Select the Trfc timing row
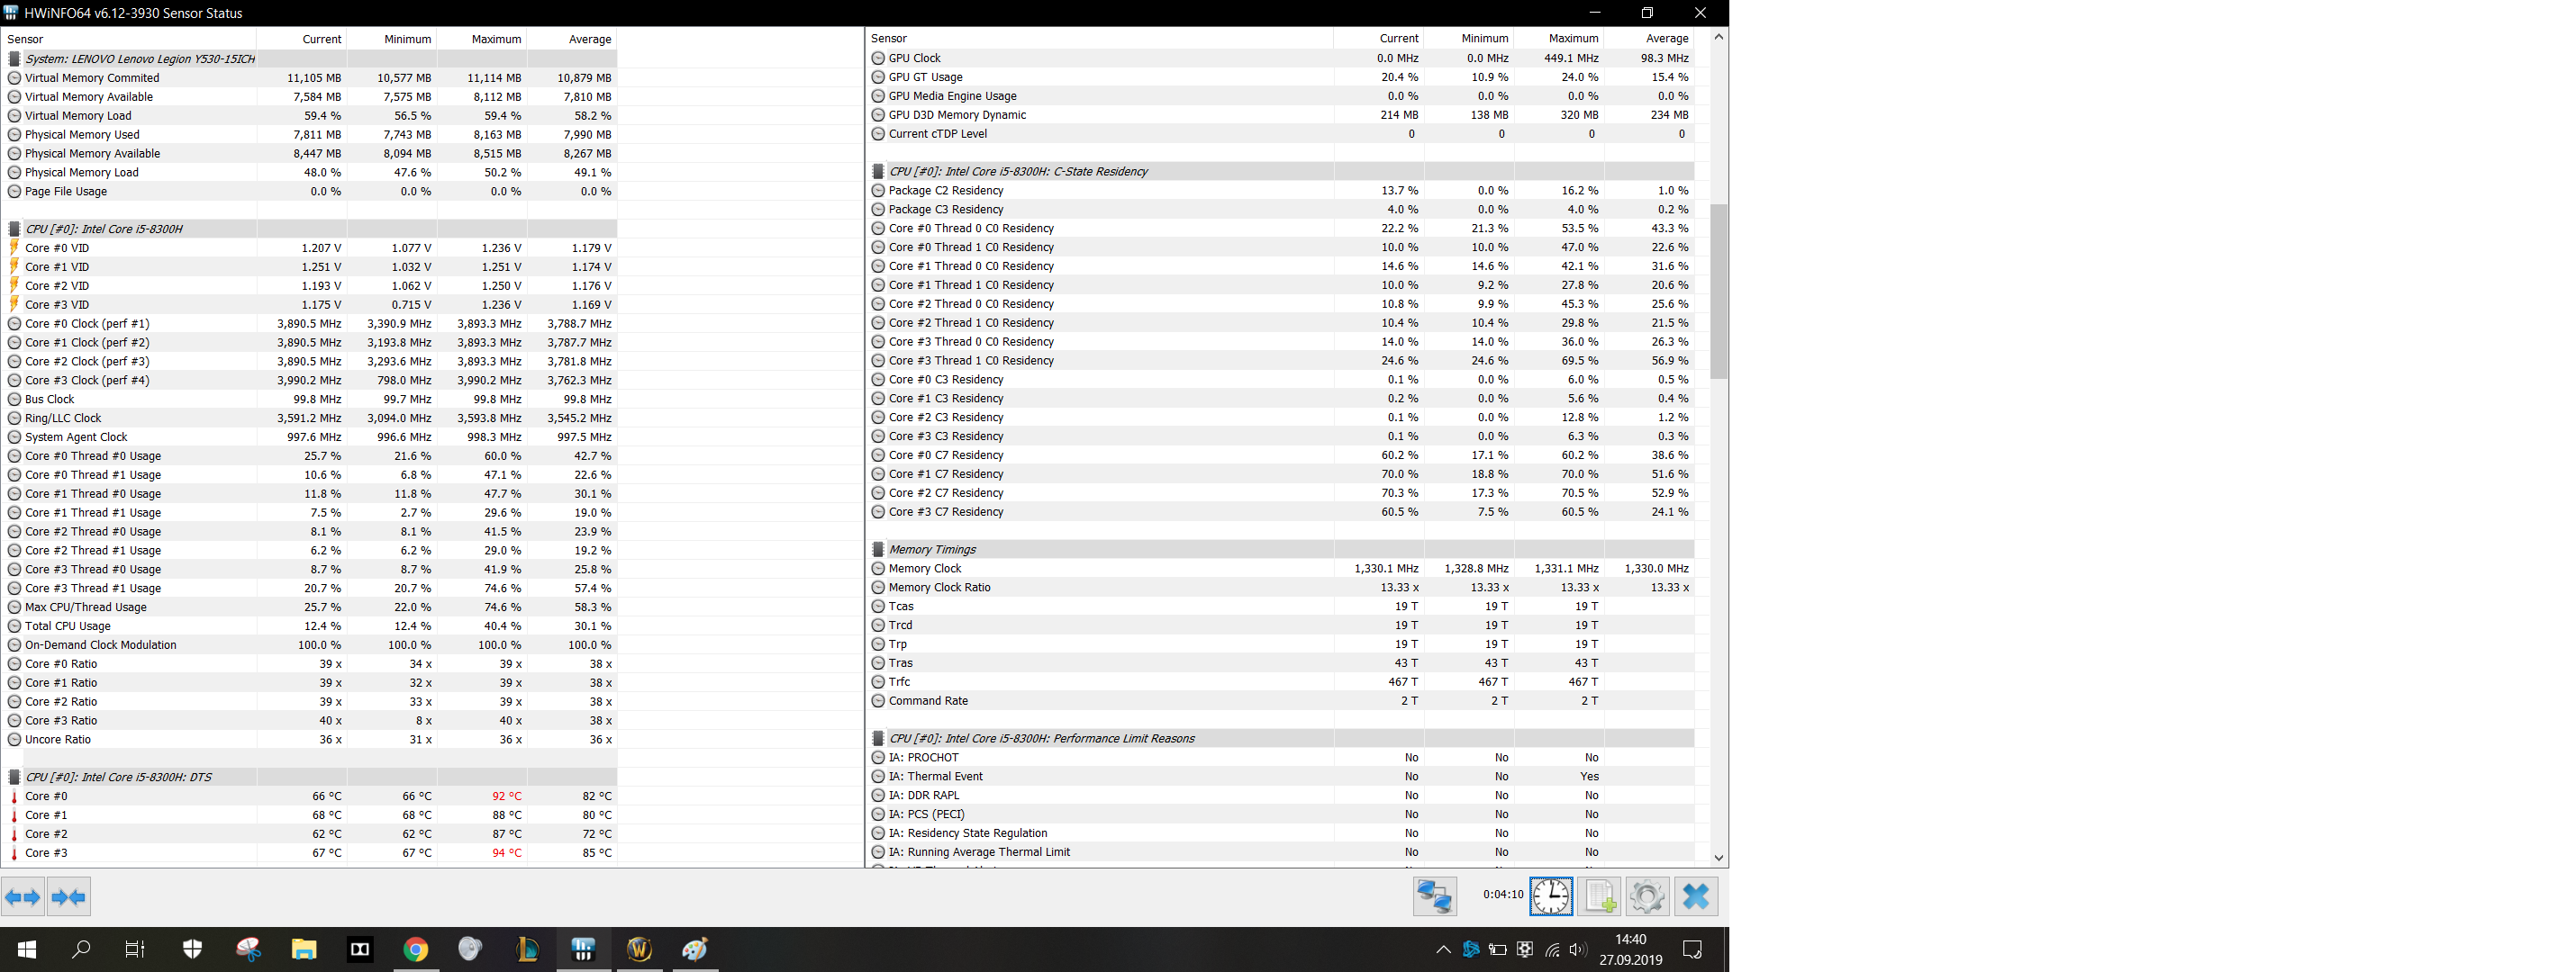The width and height of the screenshot is (2576, 972). coord(1281,682)
